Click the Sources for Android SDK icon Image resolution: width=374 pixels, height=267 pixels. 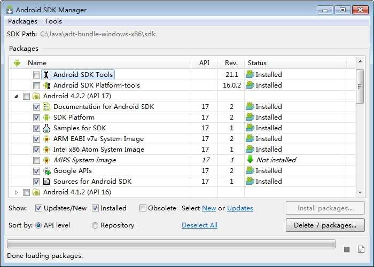click(46, 182)
